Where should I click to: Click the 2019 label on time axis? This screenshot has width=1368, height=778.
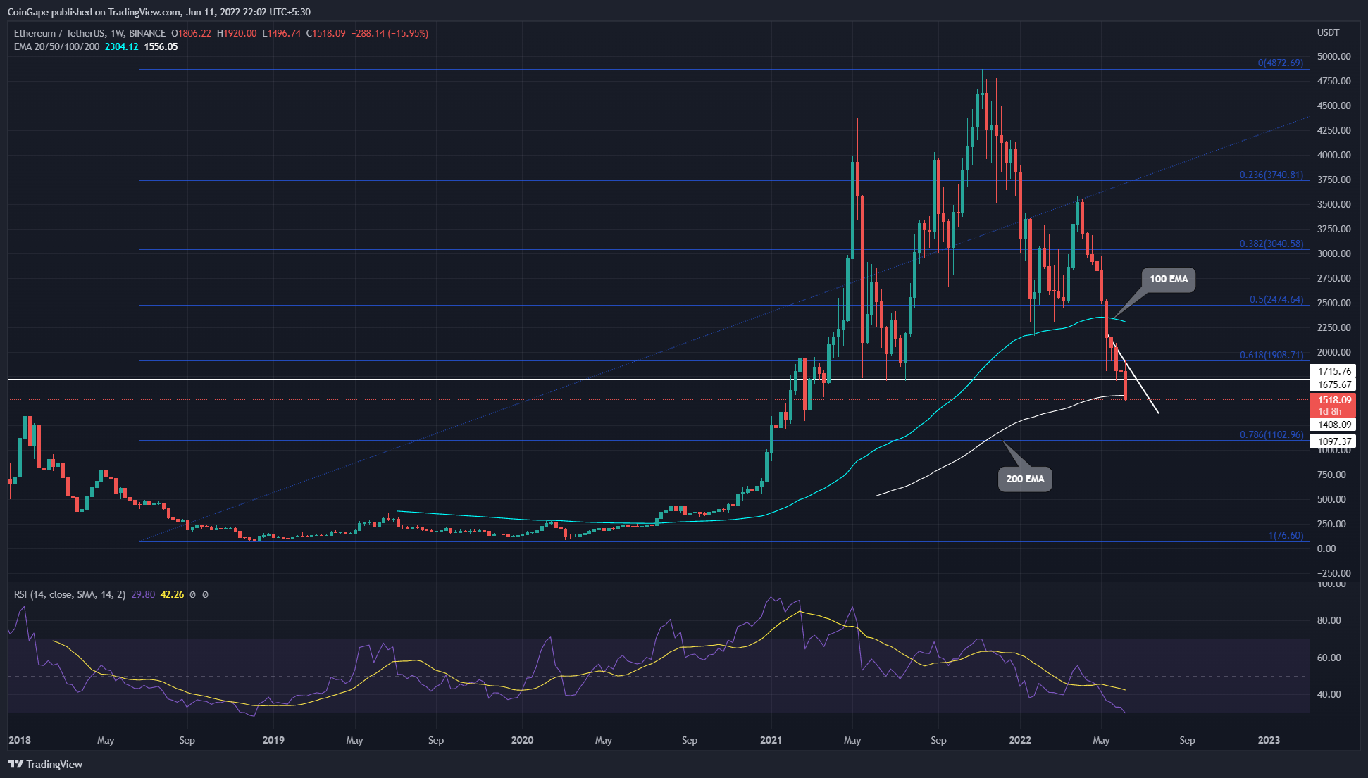tap(273, 740)
